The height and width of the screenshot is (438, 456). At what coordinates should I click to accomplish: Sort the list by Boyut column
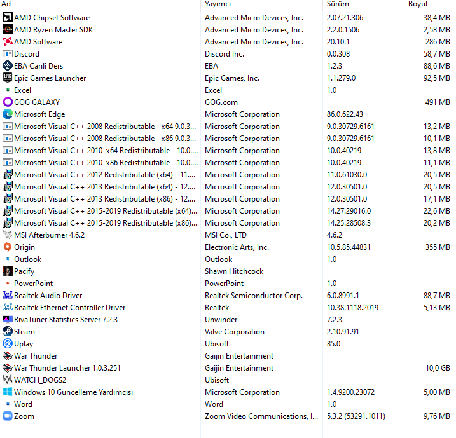pos(418,4)
